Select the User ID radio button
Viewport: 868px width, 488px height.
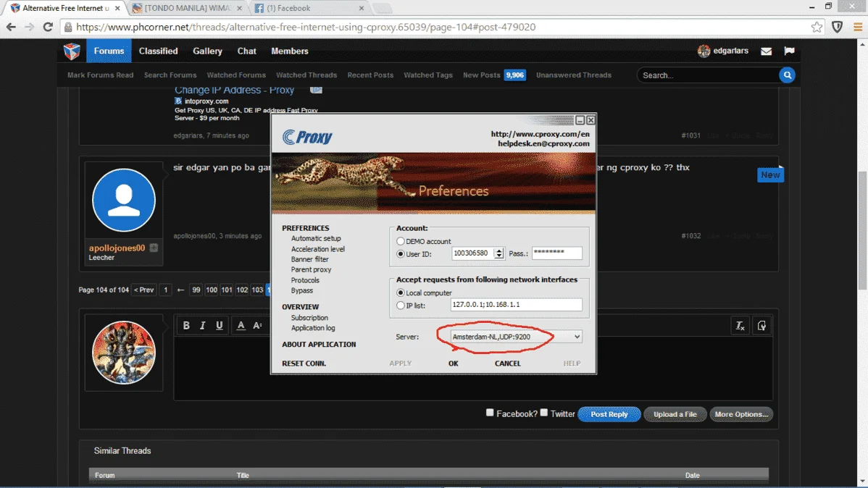pos(400,254)
